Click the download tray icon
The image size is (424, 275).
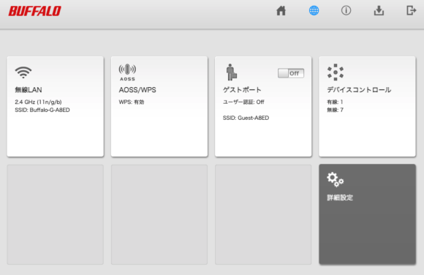[x=379, y=10]
